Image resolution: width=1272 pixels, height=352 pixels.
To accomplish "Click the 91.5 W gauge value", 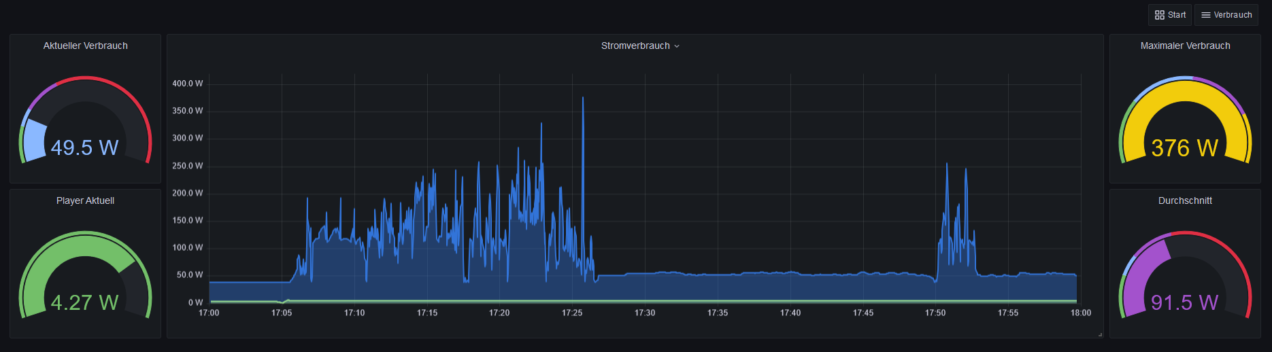I will tap(1185, 302).
